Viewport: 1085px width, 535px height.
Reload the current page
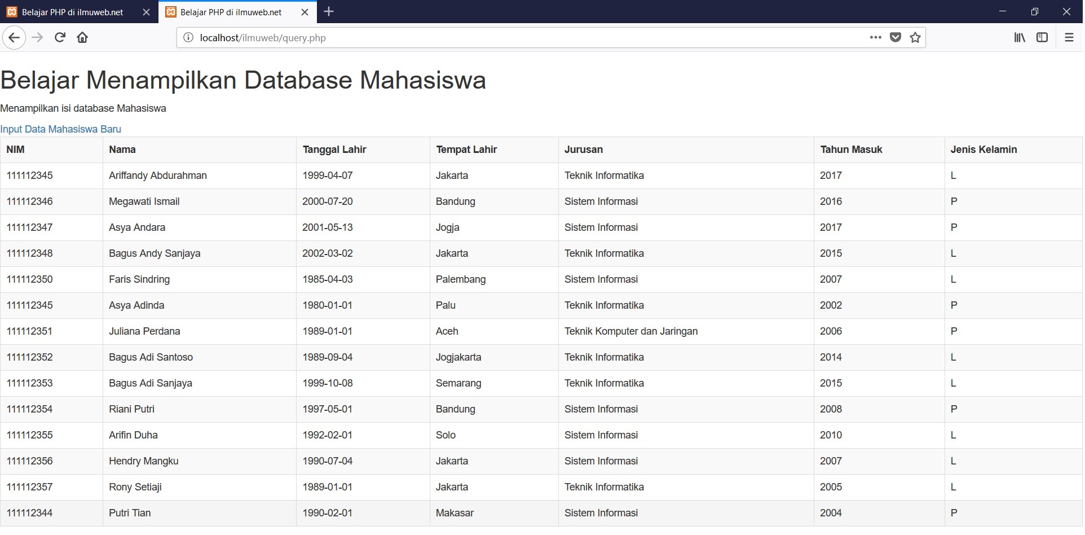[60, 38]
